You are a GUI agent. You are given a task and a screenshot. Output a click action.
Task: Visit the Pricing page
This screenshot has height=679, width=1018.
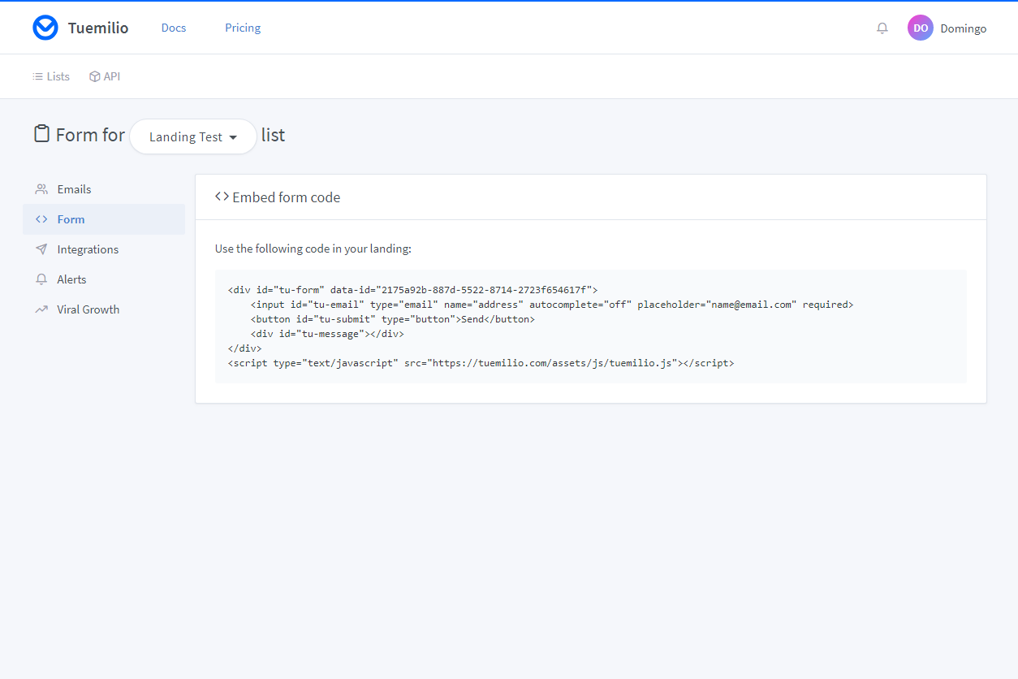tap(242, 27)
